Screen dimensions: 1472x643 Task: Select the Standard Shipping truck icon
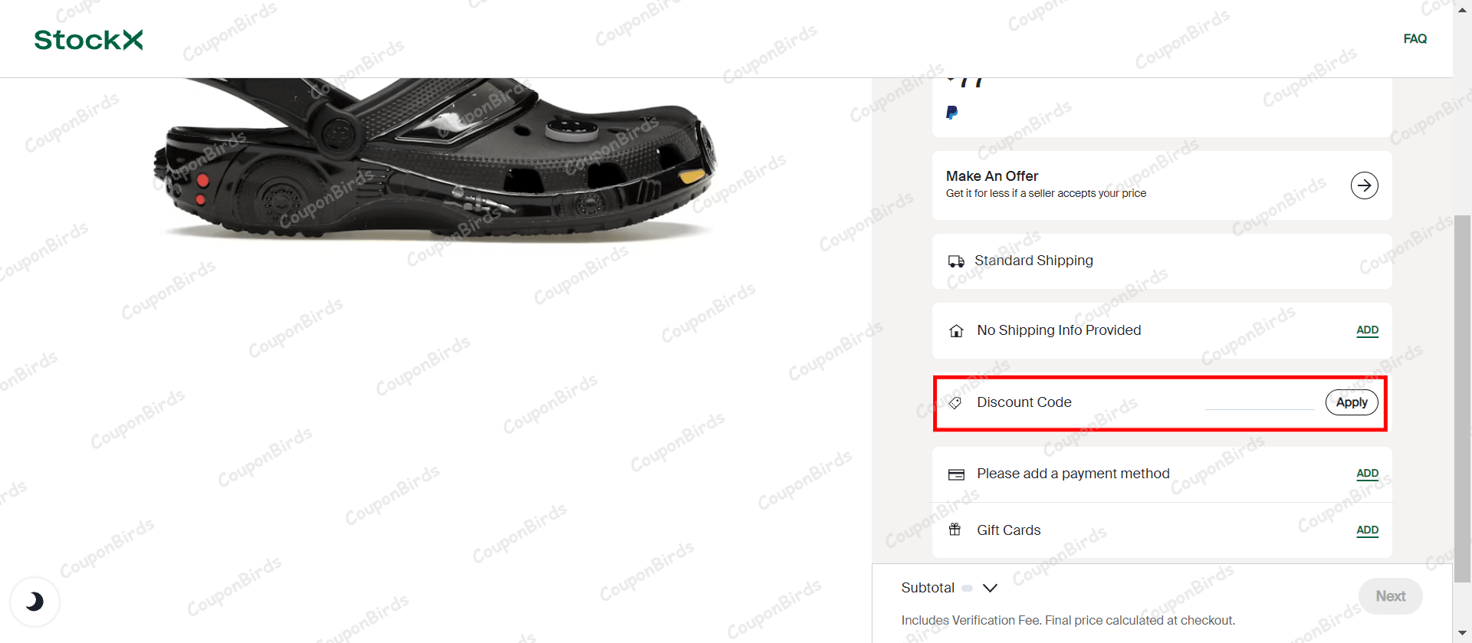[x=956, y=261]
